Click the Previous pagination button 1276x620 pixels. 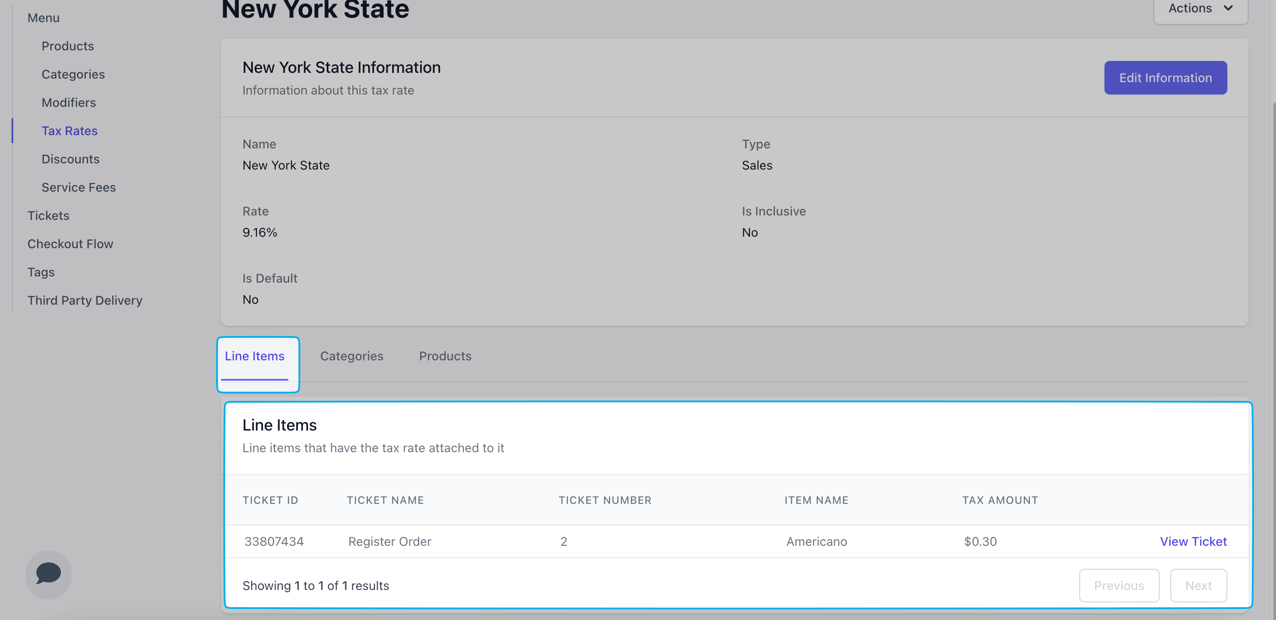click(1119, 586)
